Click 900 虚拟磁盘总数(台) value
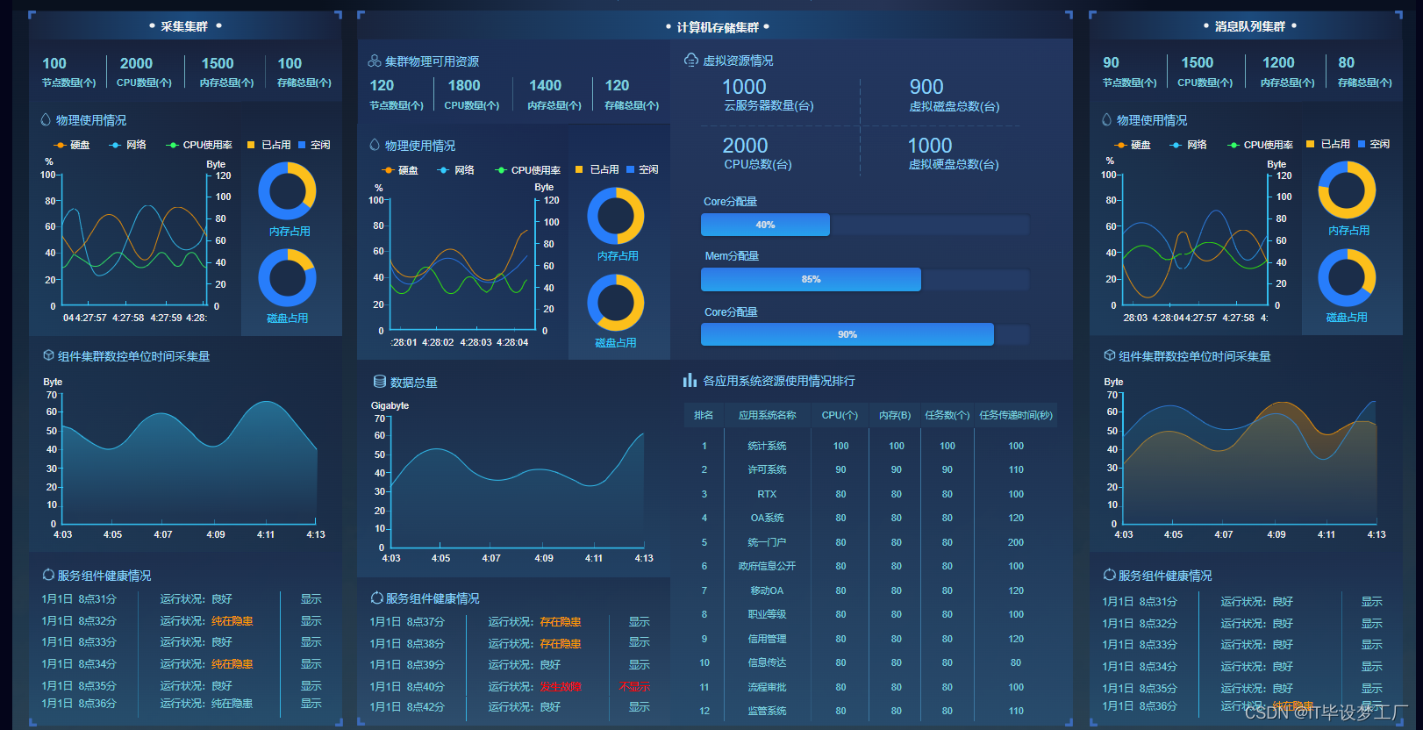 [926, 87]
